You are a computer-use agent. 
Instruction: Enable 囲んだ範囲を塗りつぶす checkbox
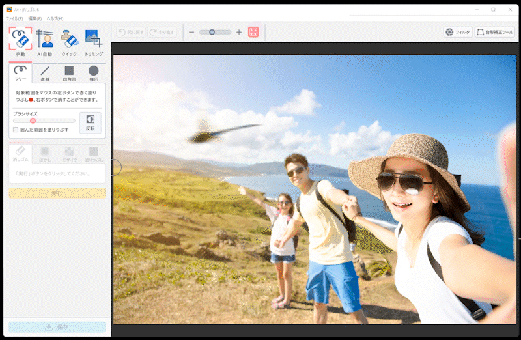click(16, 130)
